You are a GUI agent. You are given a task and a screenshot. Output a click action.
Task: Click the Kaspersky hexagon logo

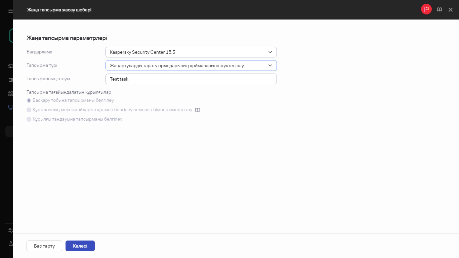[11, 36]
